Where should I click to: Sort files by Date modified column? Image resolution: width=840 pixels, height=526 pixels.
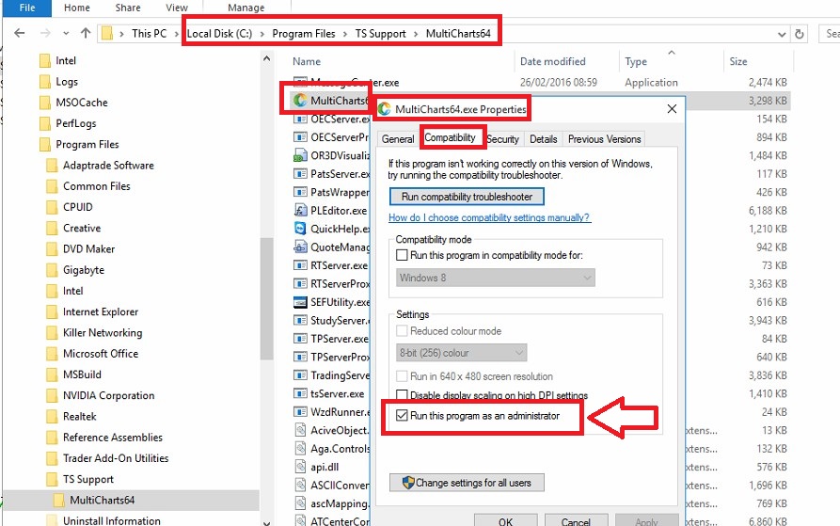point(552,61)
